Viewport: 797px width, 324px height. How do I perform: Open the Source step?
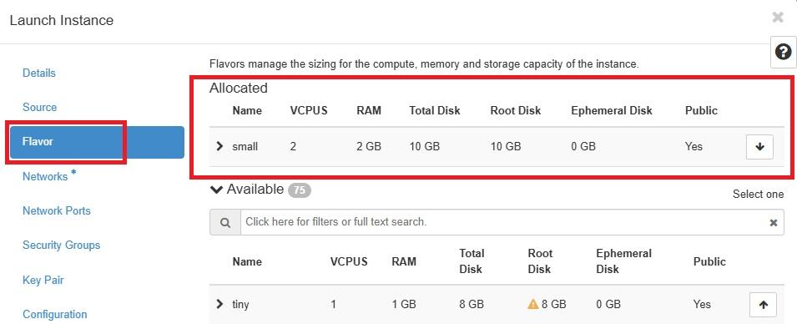tap(40, 108)
